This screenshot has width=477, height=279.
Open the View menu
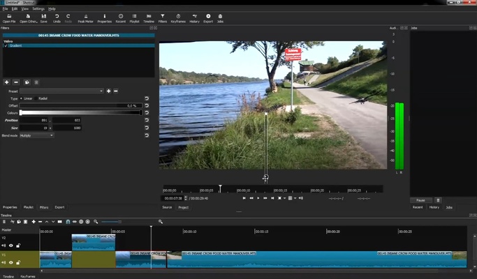[25, 9]
